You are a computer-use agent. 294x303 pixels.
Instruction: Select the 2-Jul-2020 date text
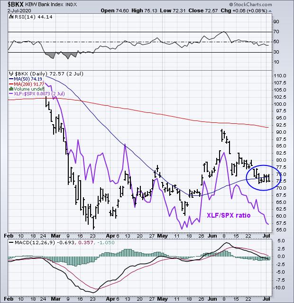tap(19, 10)
